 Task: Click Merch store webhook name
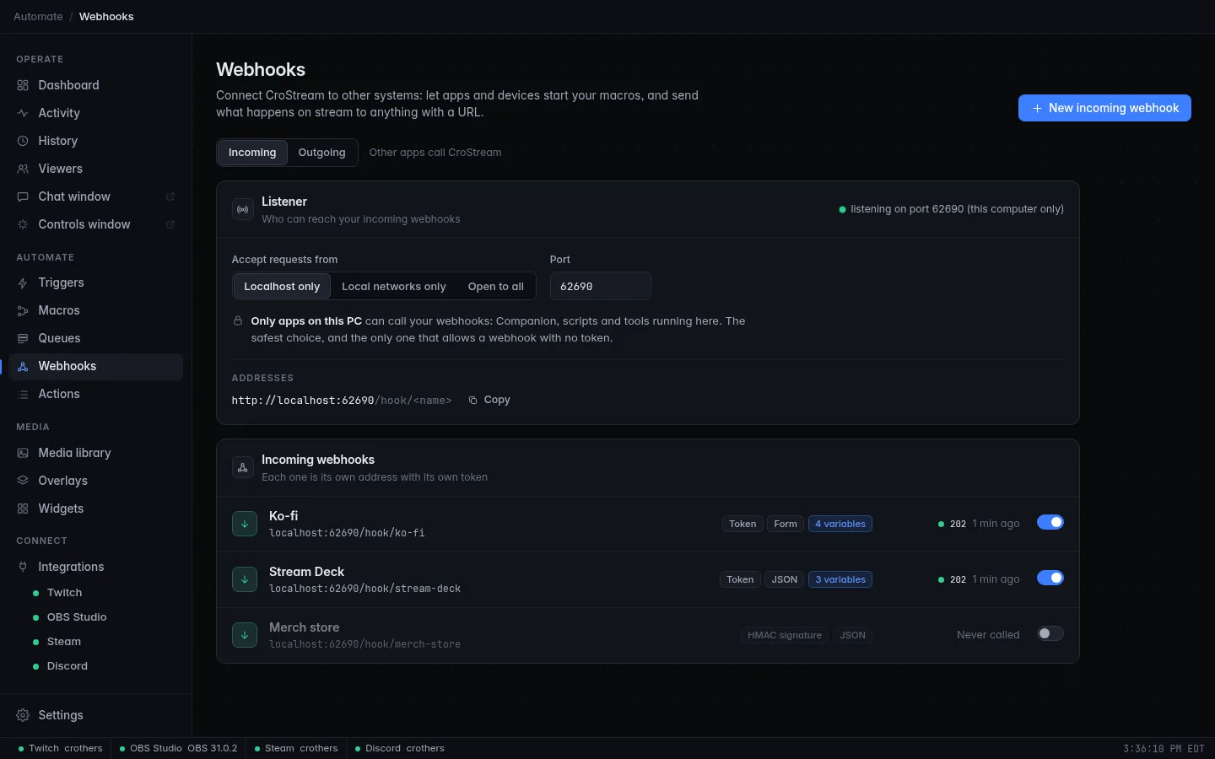(x=304, y=627)
